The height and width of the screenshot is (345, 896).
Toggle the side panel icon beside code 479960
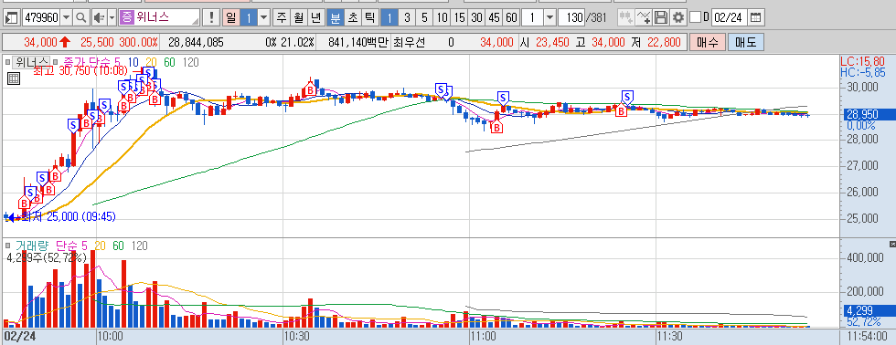click(x=11, y=17)
